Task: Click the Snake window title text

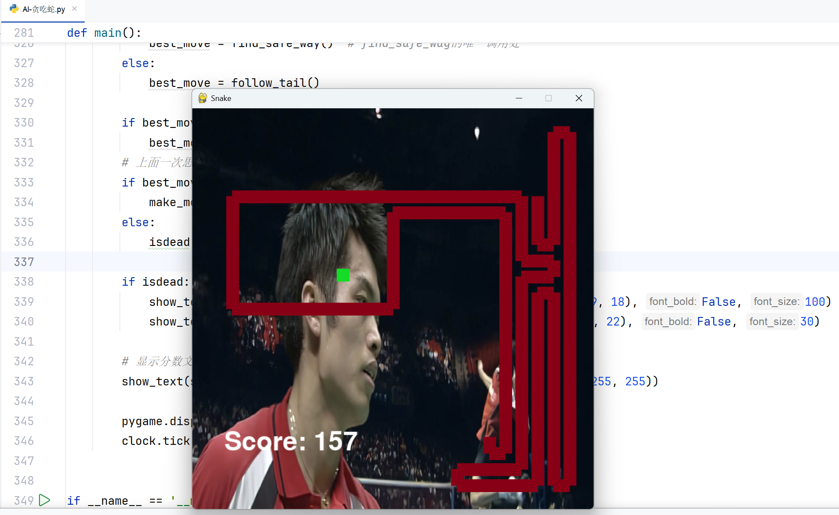Action: (221, 98)
